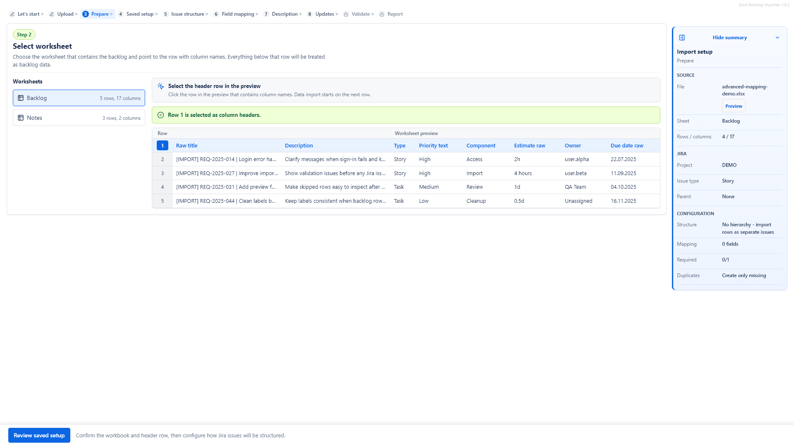This screenshot has height=446, width=794.
Task: Click the summary panel collapse icon
Action: point(682,38)
